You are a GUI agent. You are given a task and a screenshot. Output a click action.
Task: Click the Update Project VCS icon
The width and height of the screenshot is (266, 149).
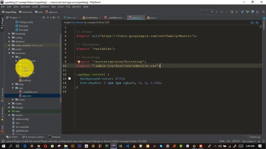point(242,12)
